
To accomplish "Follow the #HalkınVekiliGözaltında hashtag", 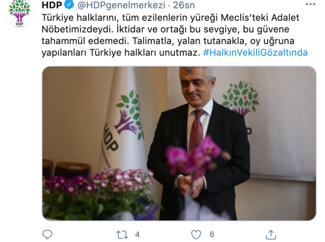I will coord(255,52).
